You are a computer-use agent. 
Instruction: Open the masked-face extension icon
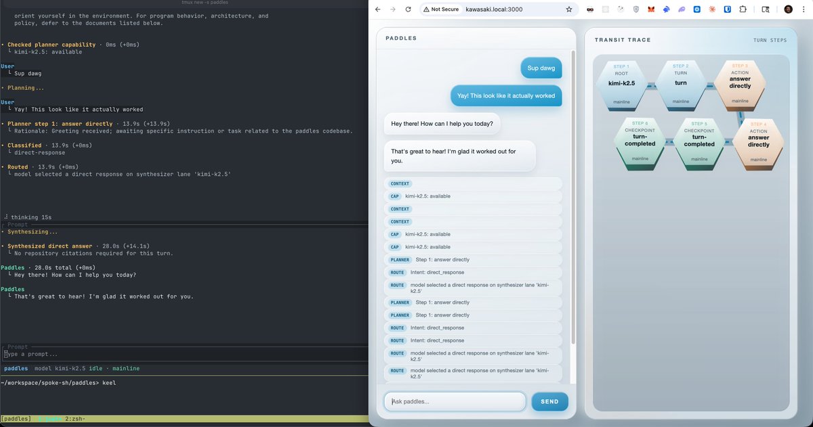point(591,9)
